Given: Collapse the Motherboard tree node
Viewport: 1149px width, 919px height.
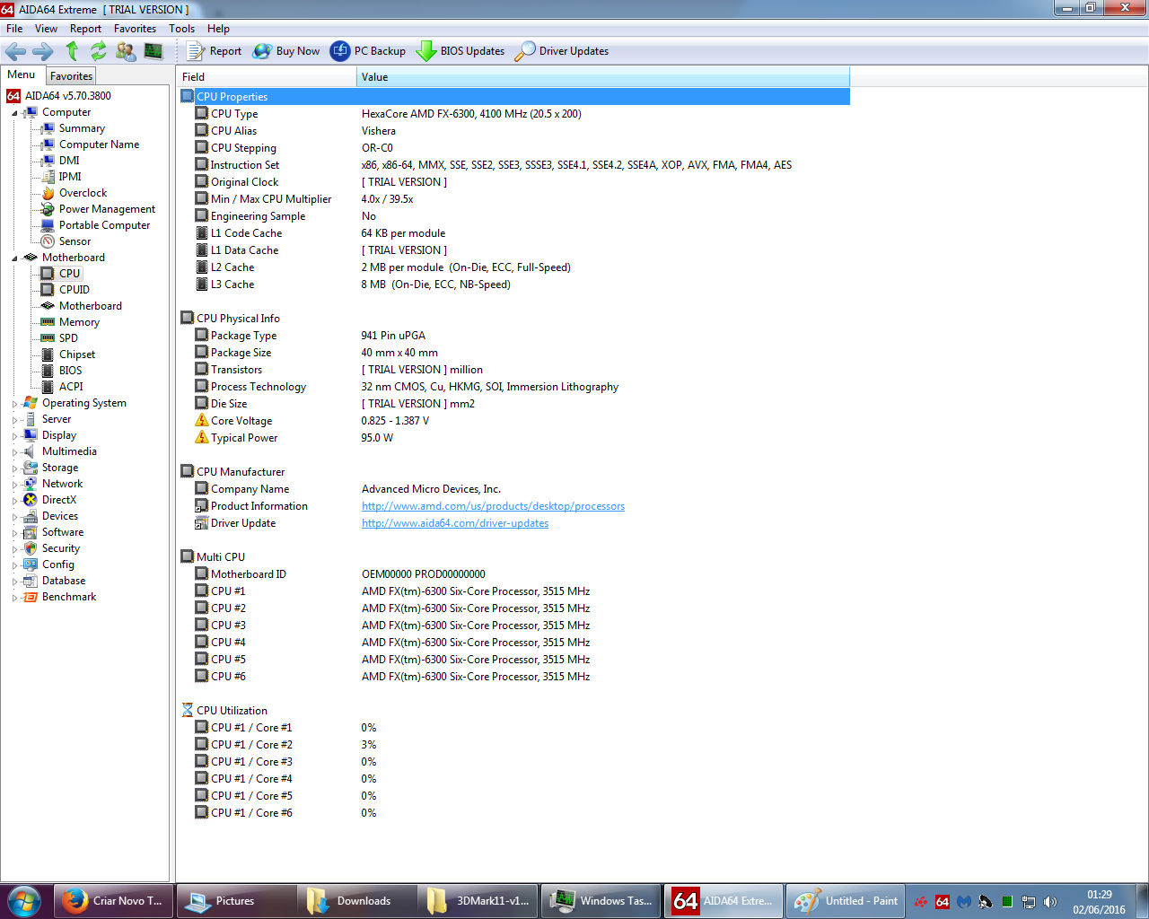Looking at the screenshot, I should point(14,258).
